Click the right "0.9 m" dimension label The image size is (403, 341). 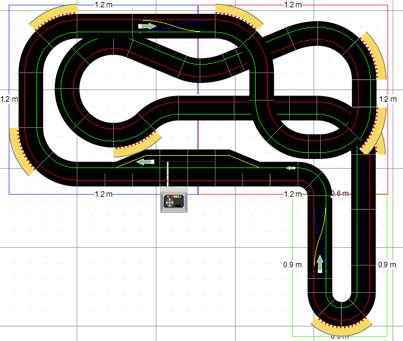tap(387, 265)
